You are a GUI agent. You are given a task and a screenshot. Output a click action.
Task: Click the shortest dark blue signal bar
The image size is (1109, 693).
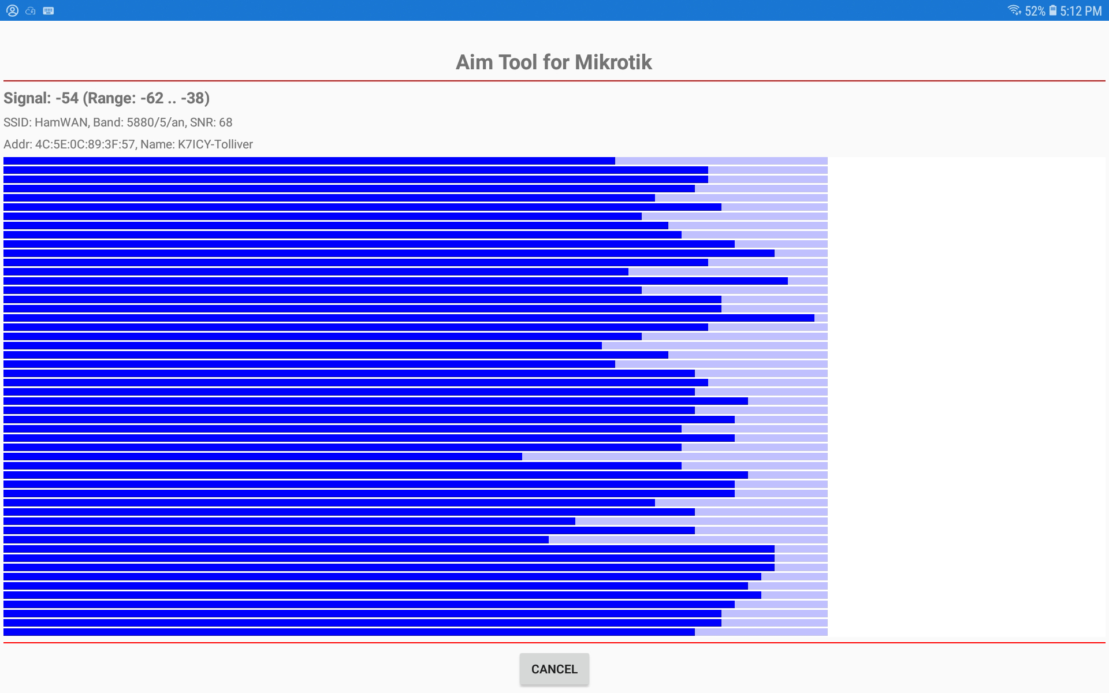[x=263, y=457]
